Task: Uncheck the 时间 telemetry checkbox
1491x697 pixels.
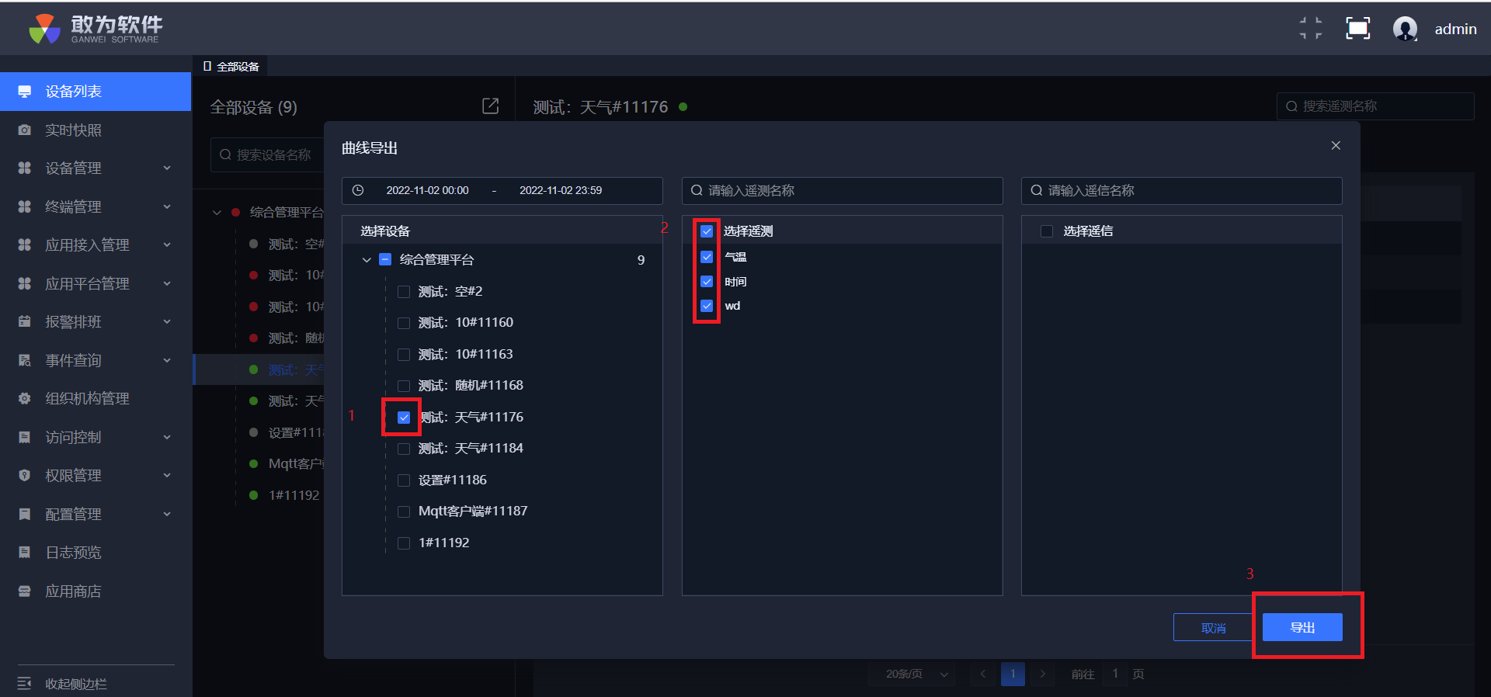Action: (707, 282)
